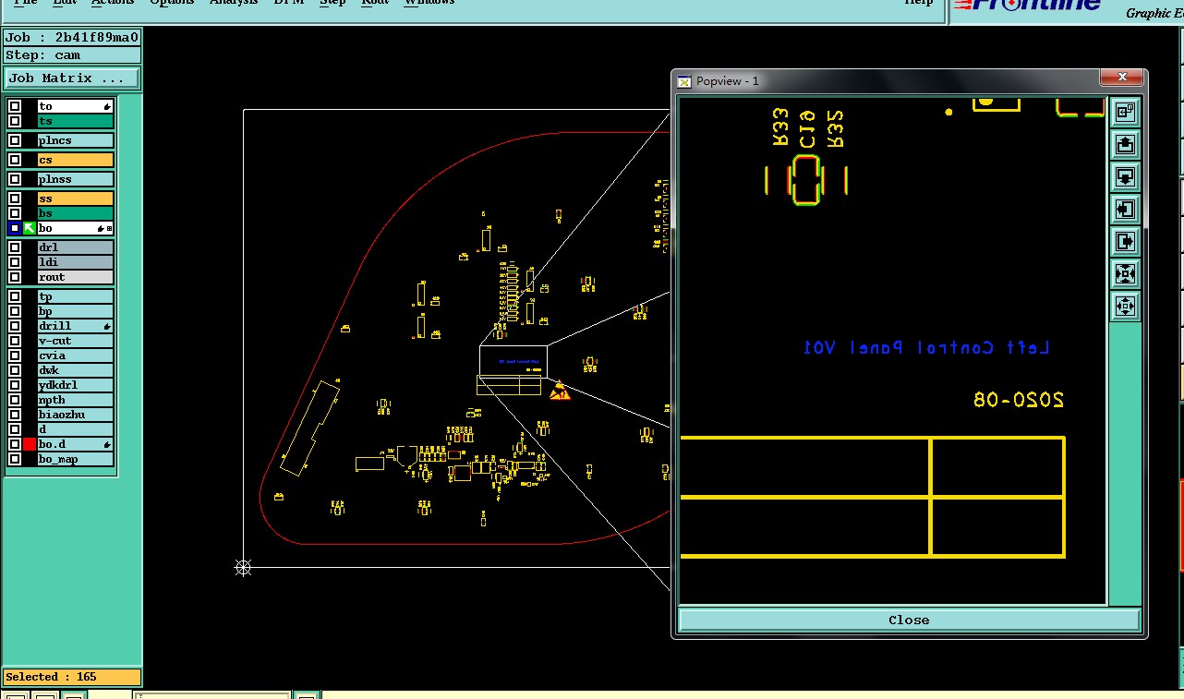Click the Job : 2b41f89ma0 label
1184x699 pixels.
72,38
